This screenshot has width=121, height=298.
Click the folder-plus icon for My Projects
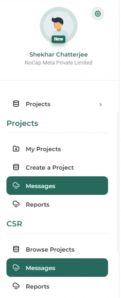click(16, 149)
